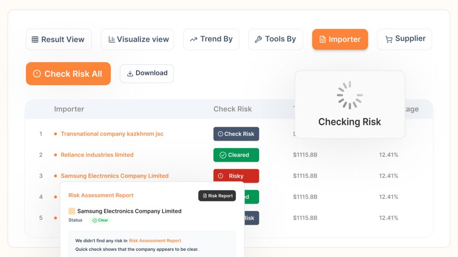Click the trend arrow icon in Trend By
The height and width of the screenshot is (257, 458).
click(193, 39)
